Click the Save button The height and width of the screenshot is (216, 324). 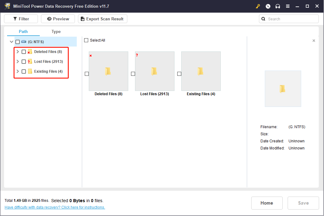303,203
